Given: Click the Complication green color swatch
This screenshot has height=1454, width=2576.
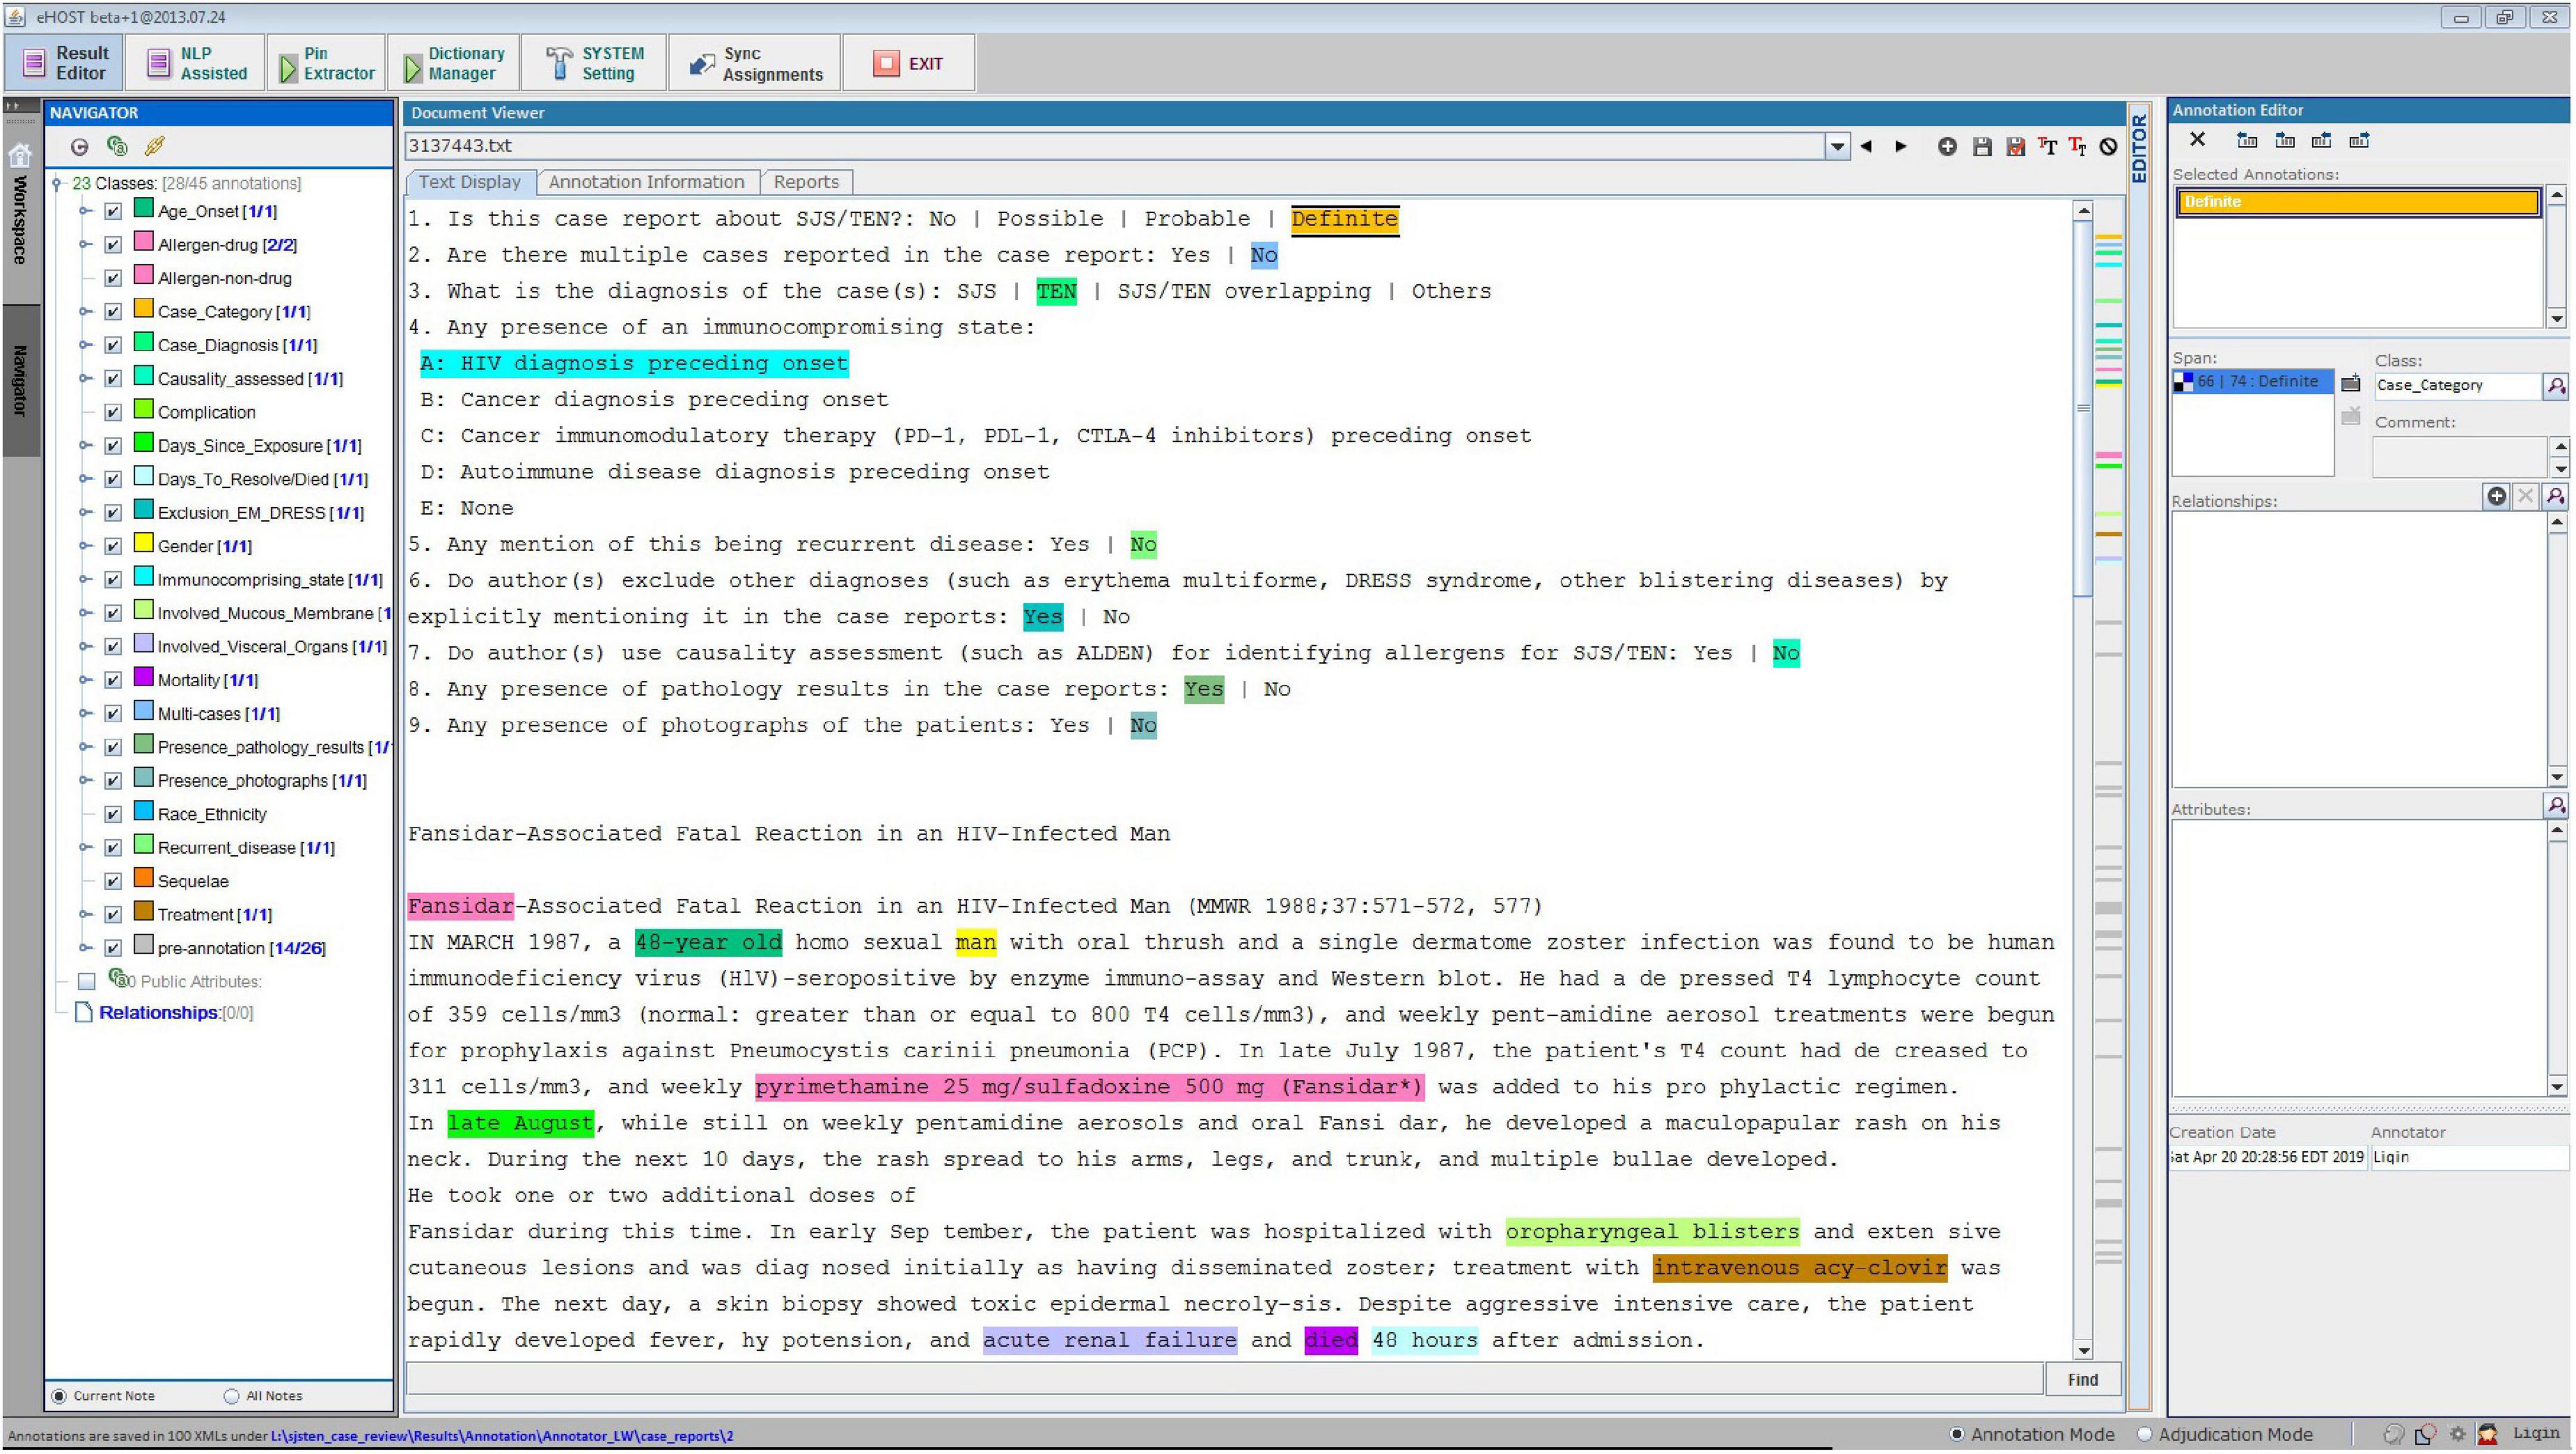Looking at the screenshot, I should click(x=143, y=409).
